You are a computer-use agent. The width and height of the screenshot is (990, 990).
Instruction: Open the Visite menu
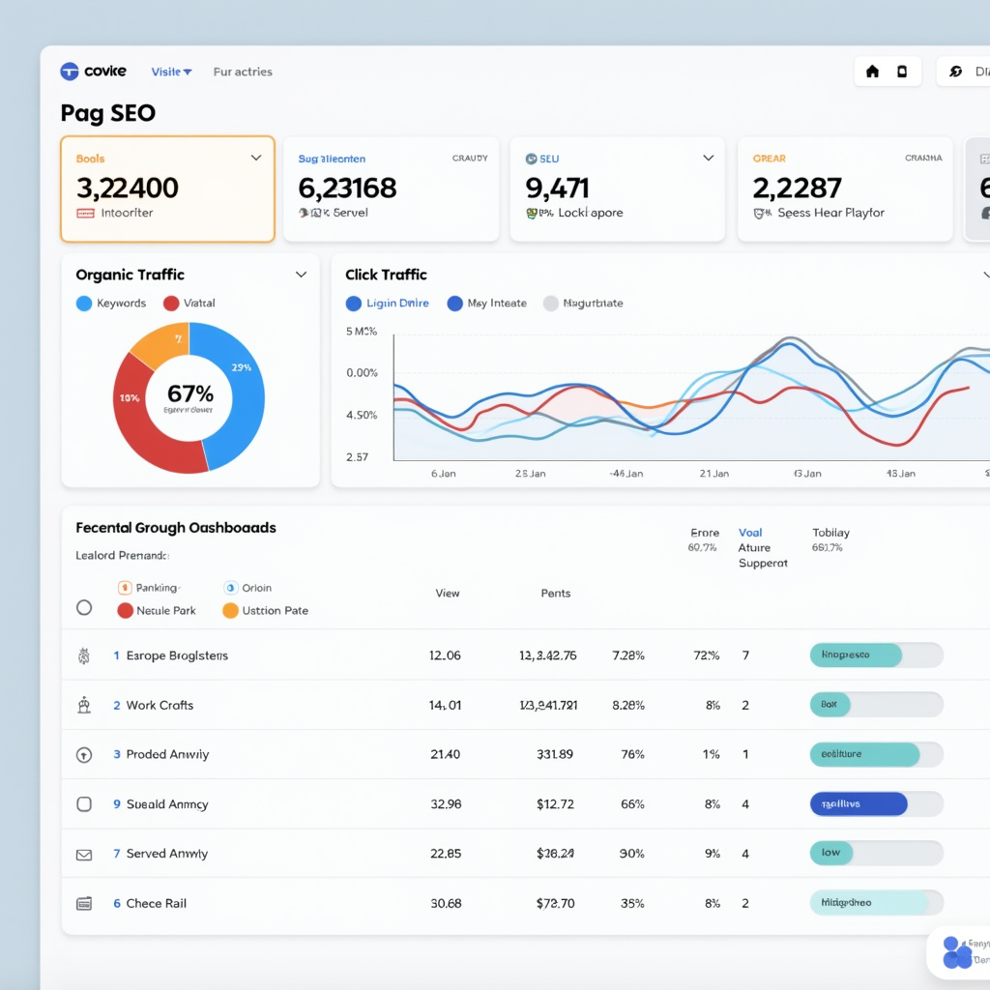coord(171,71)
